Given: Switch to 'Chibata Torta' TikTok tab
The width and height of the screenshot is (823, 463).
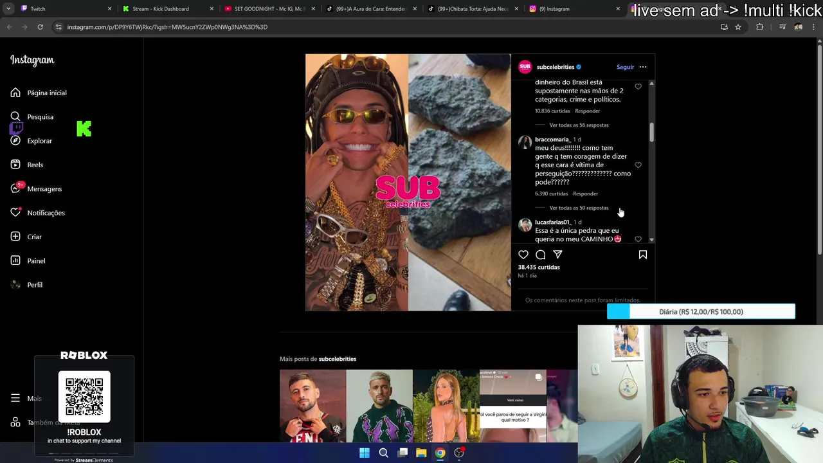Looking at the screenshot, I should tap(472, 9).
